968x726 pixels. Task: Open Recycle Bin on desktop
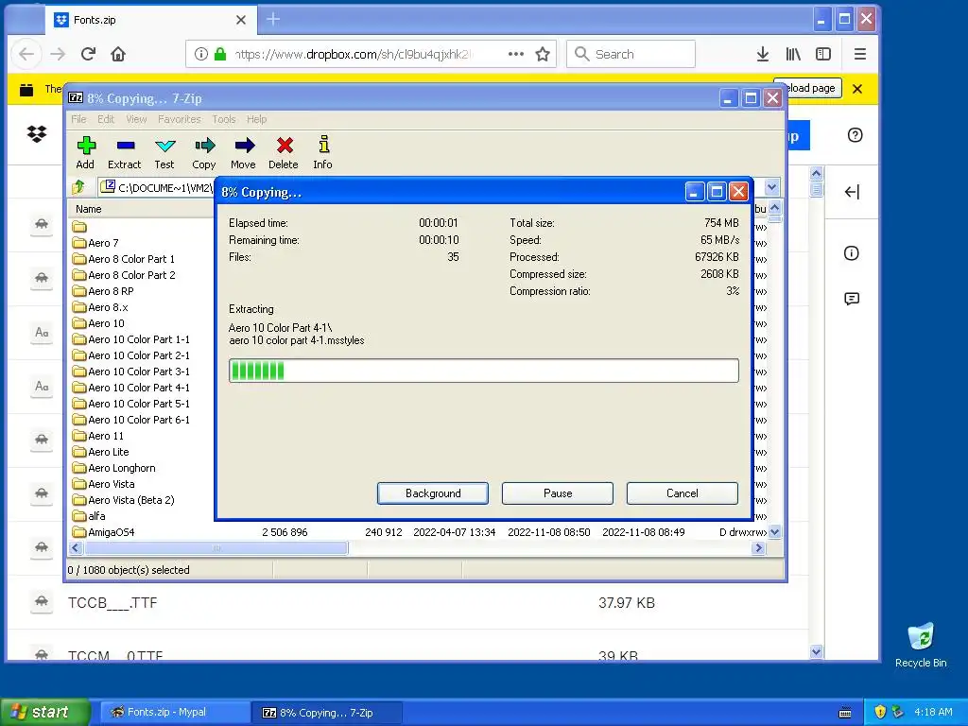(921, 645)
